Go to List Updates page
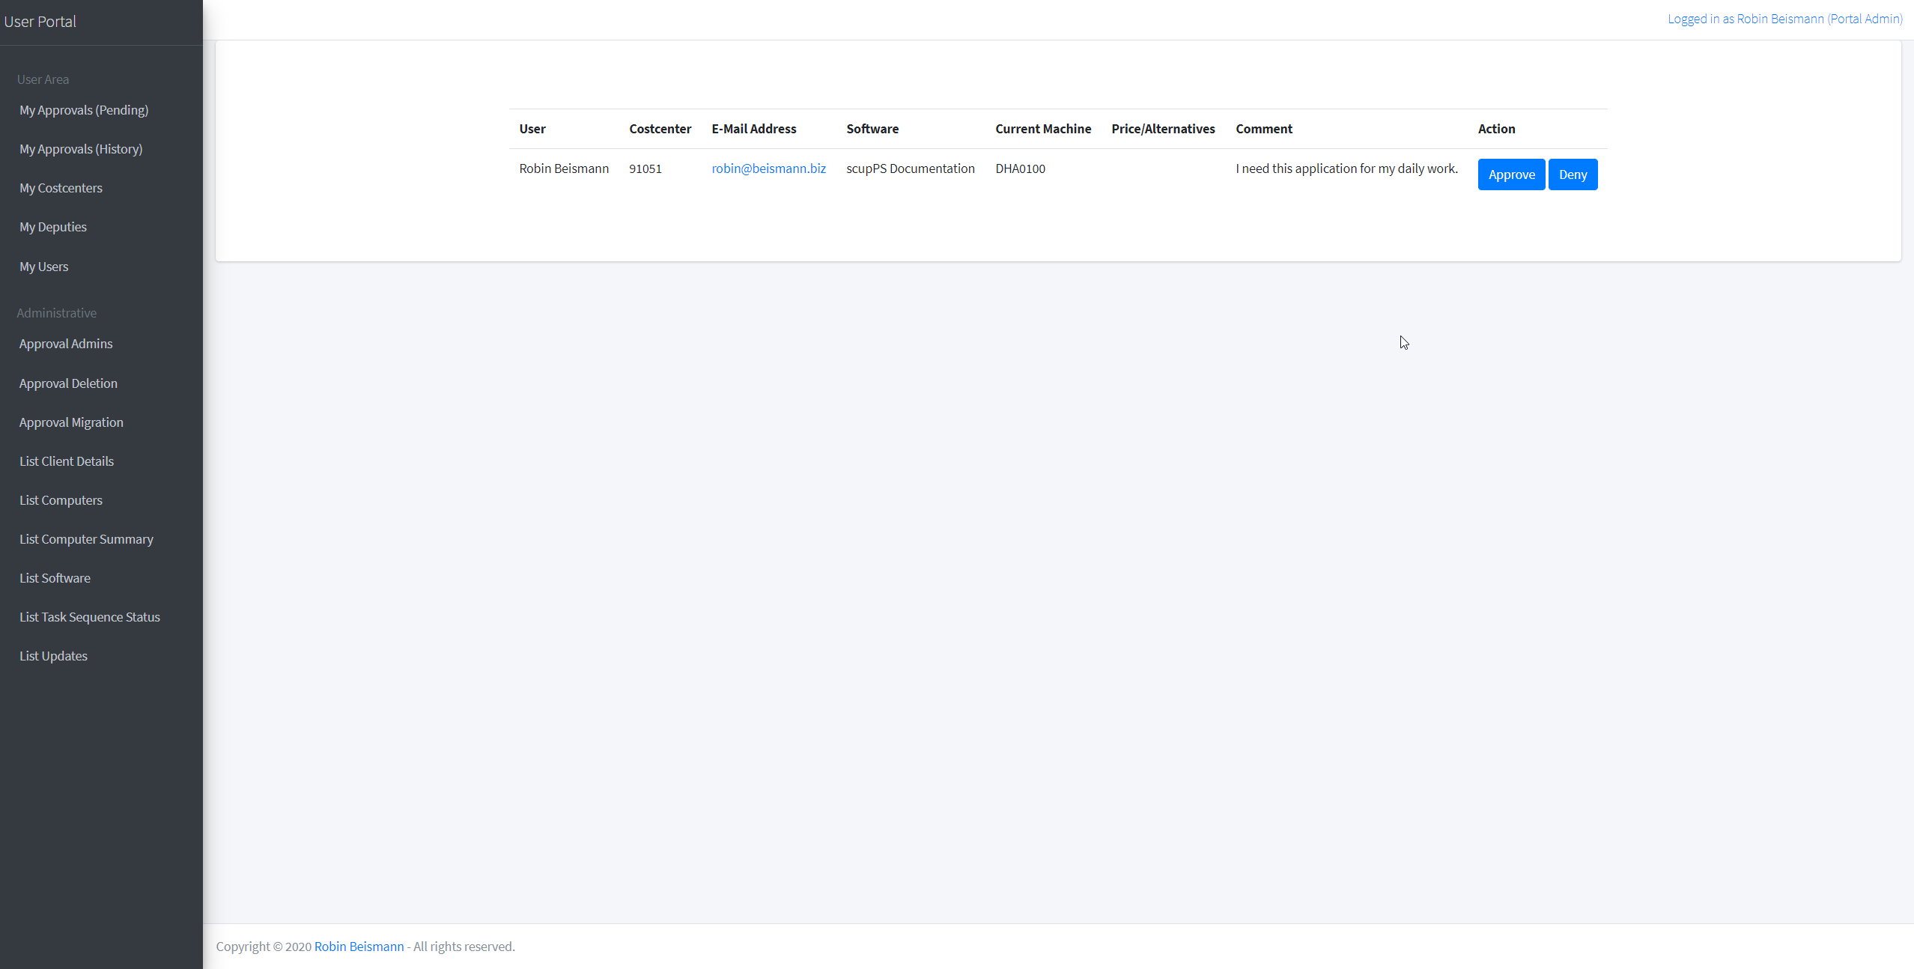The height and width of the screenshot is (969, 1914). pos(53,656)
